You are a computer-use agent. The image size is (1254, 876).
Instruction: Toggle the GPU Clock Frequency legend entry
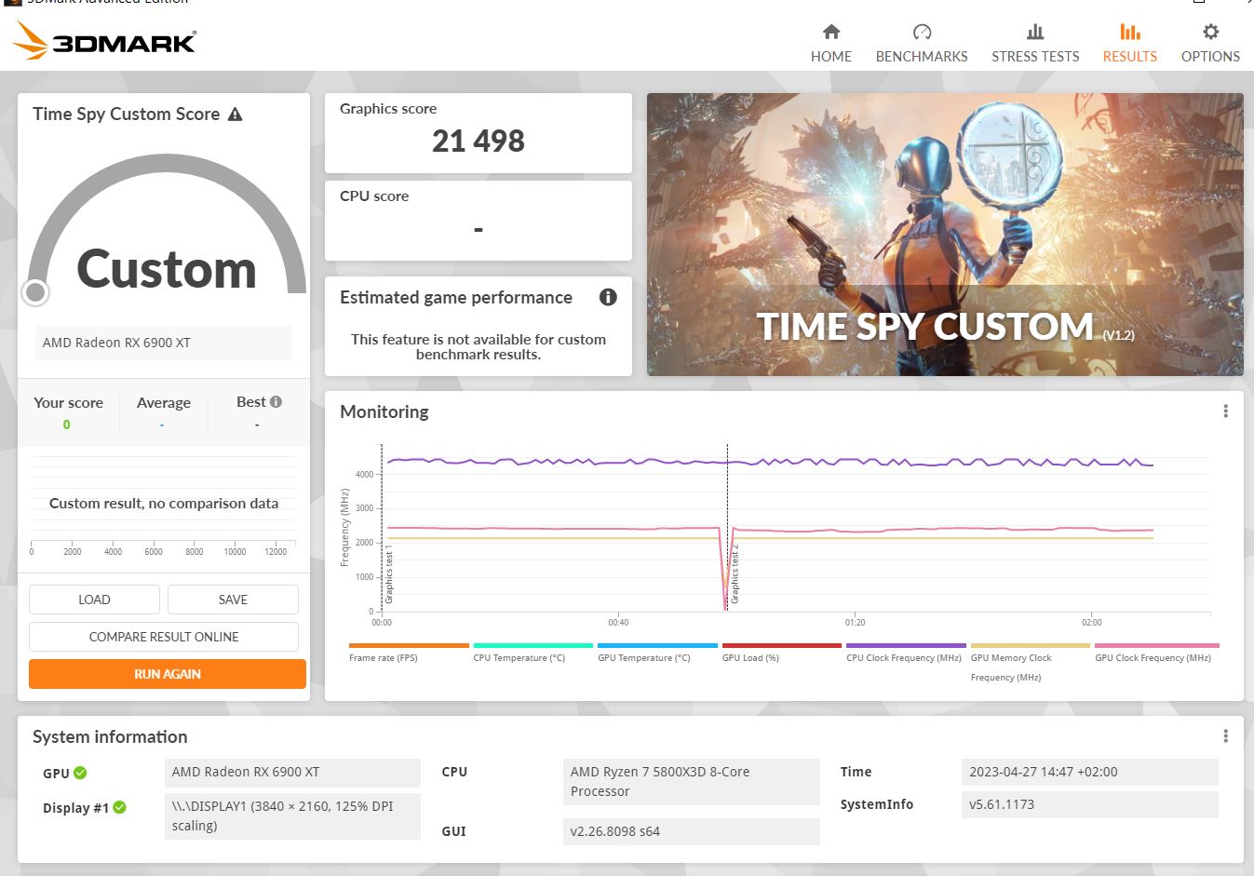1156,652
